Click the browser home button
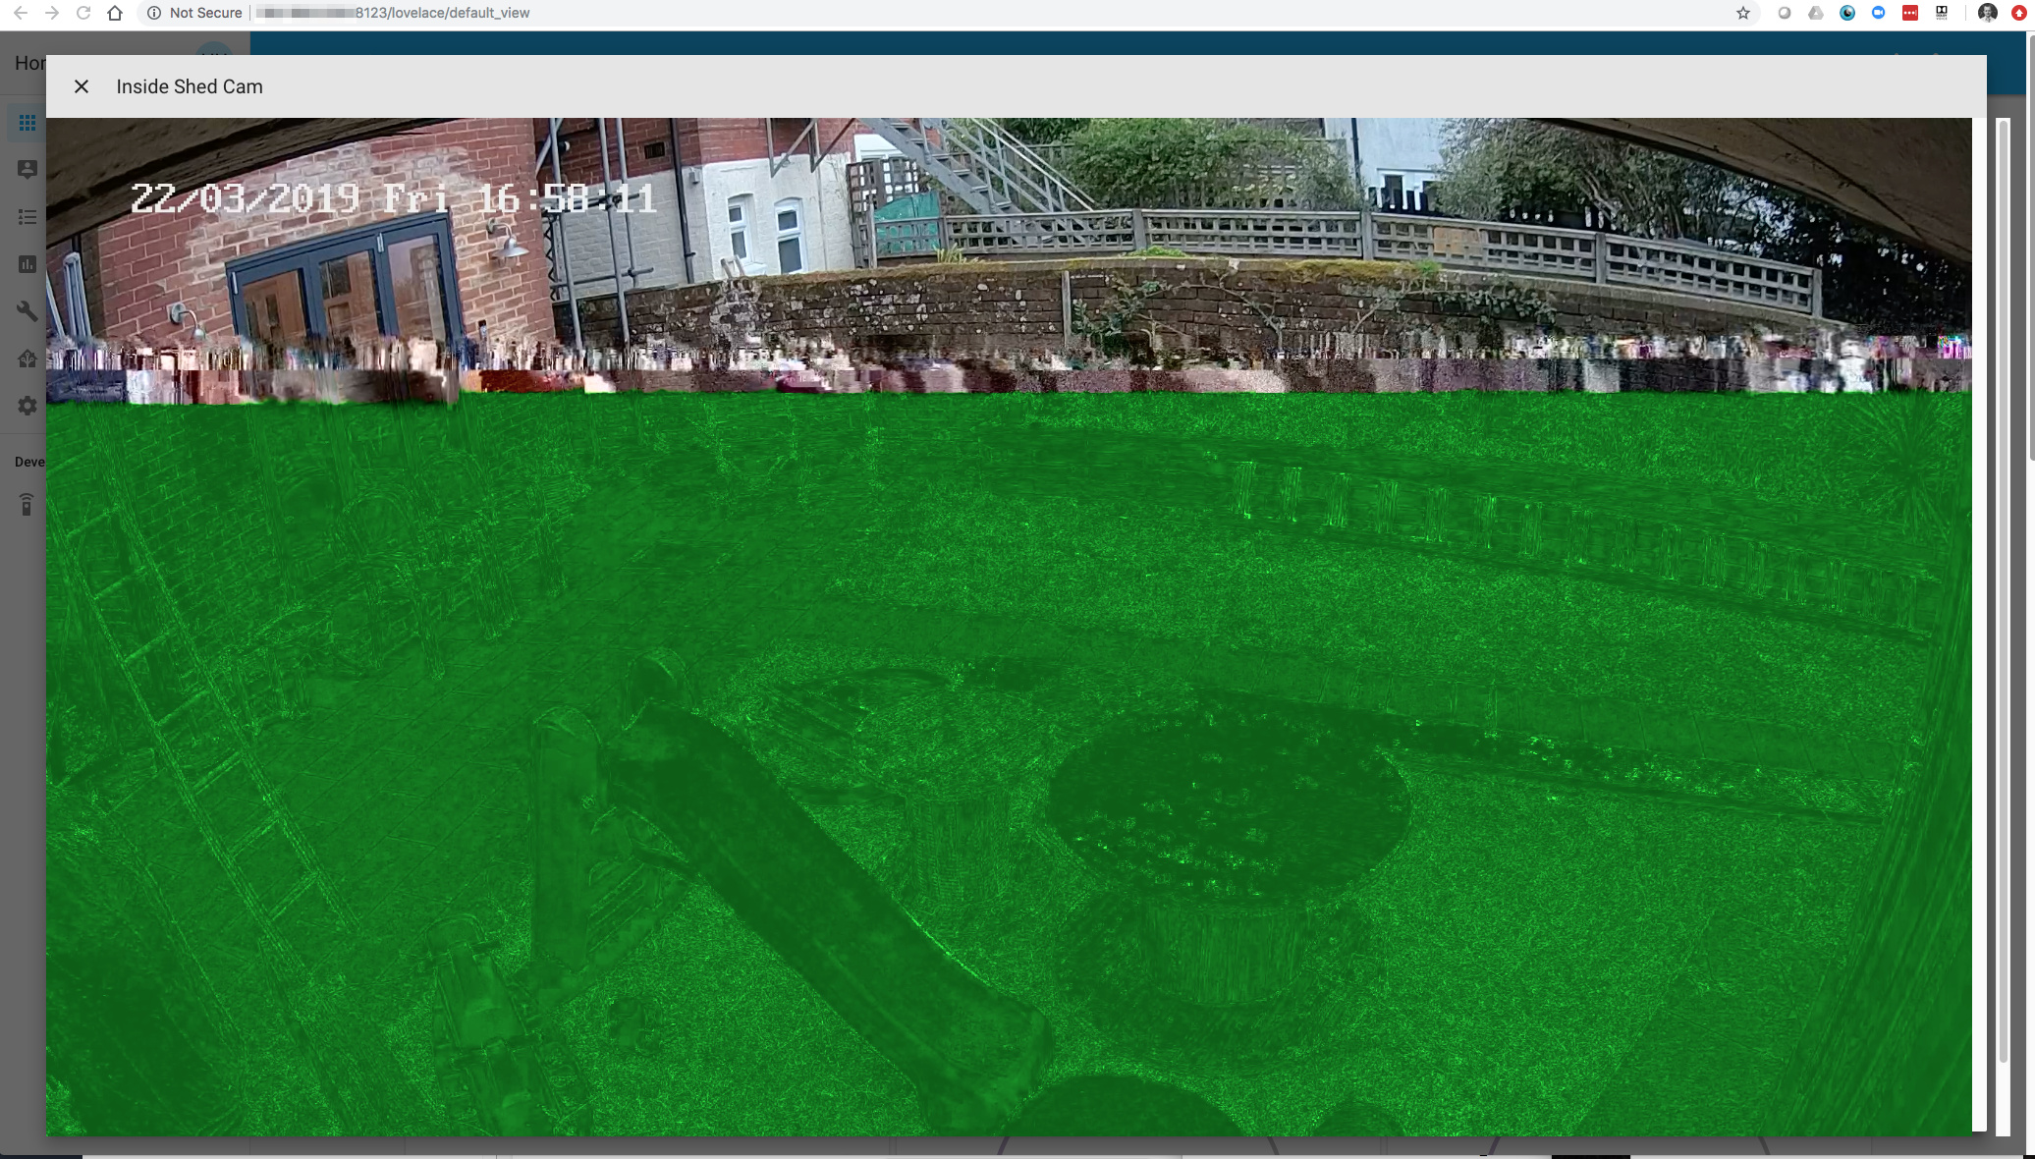Screen dimensions: 2035x1159 point(115,13)
